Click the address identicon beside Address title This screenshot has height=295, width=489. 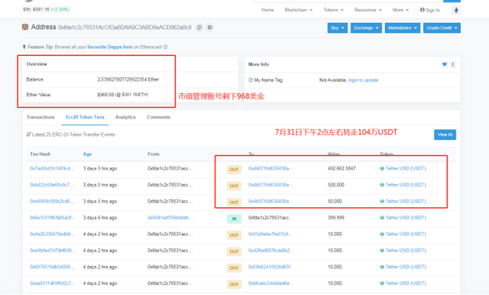coord(25,27)
